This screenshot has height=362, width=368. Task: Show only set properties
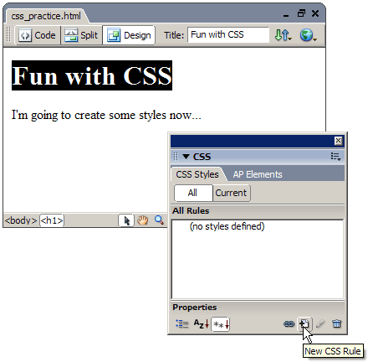point(221,324)
